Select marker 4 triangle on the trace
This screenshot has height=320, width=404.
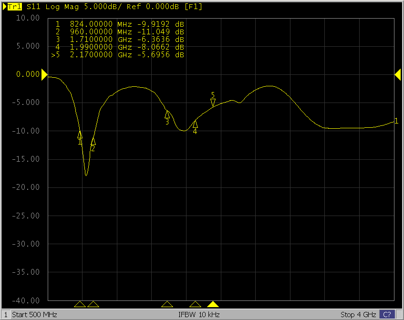coord(195,124)
